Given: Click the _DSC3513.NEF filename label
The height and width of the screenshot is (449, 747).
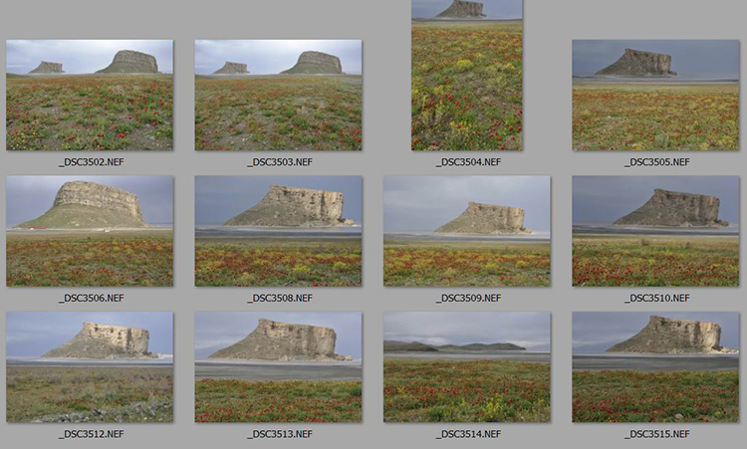Looking at the screenshot, I should [x=280, y=434].
